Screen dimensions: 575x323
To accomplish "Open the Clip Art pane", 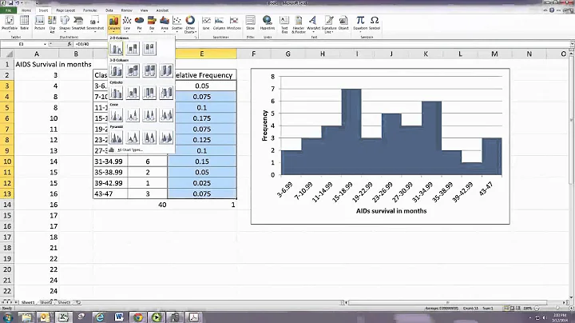I will coord(52,24).
